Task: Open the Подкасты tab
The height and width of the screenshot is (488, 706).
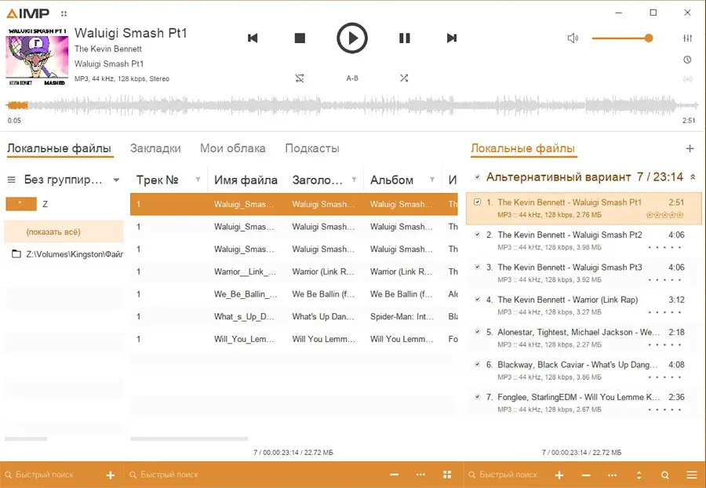Action: pos(311,148)
